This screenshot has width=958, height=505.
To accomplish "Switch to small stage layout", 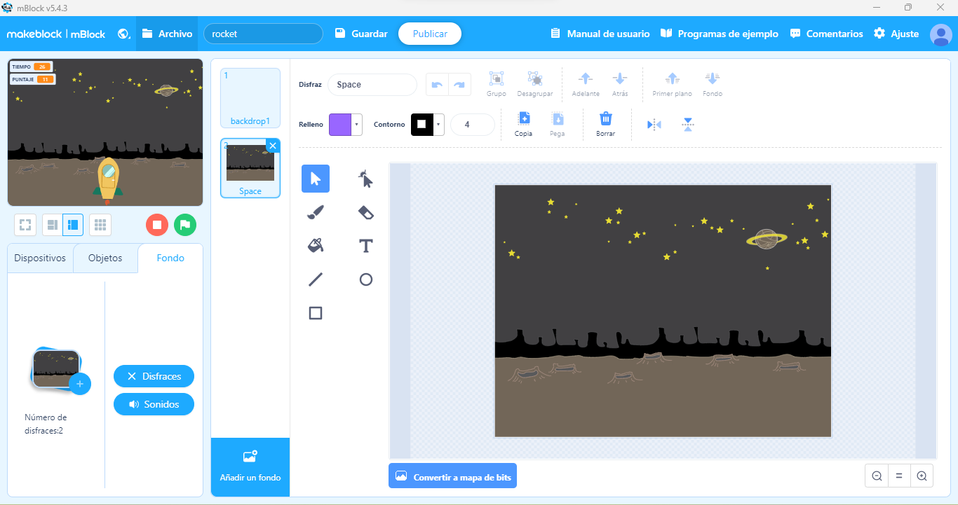I will [x=53, y=225].
